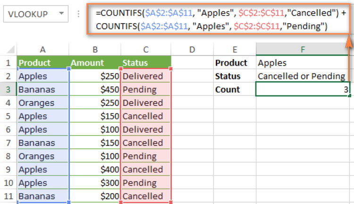Select column F header
This screenshot has height=204, width=354.
click(x=303, y=49)
